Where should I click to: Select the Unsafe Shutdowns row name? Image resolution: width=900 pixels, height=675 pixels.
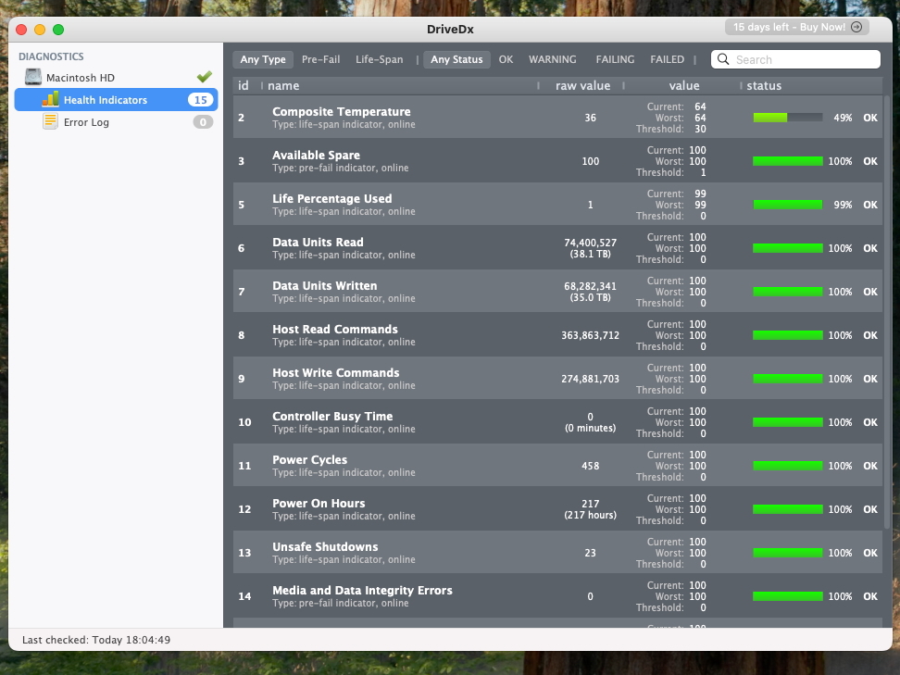[x=325, y=547]
